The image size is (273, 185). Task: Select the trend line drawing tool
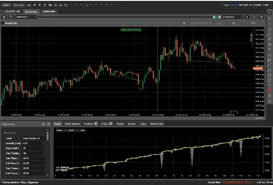(x=269, y=34)
